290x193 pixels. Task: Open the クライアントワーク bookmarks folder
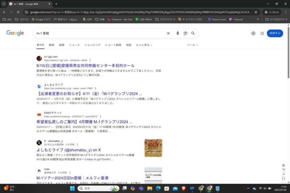point(165,20)
